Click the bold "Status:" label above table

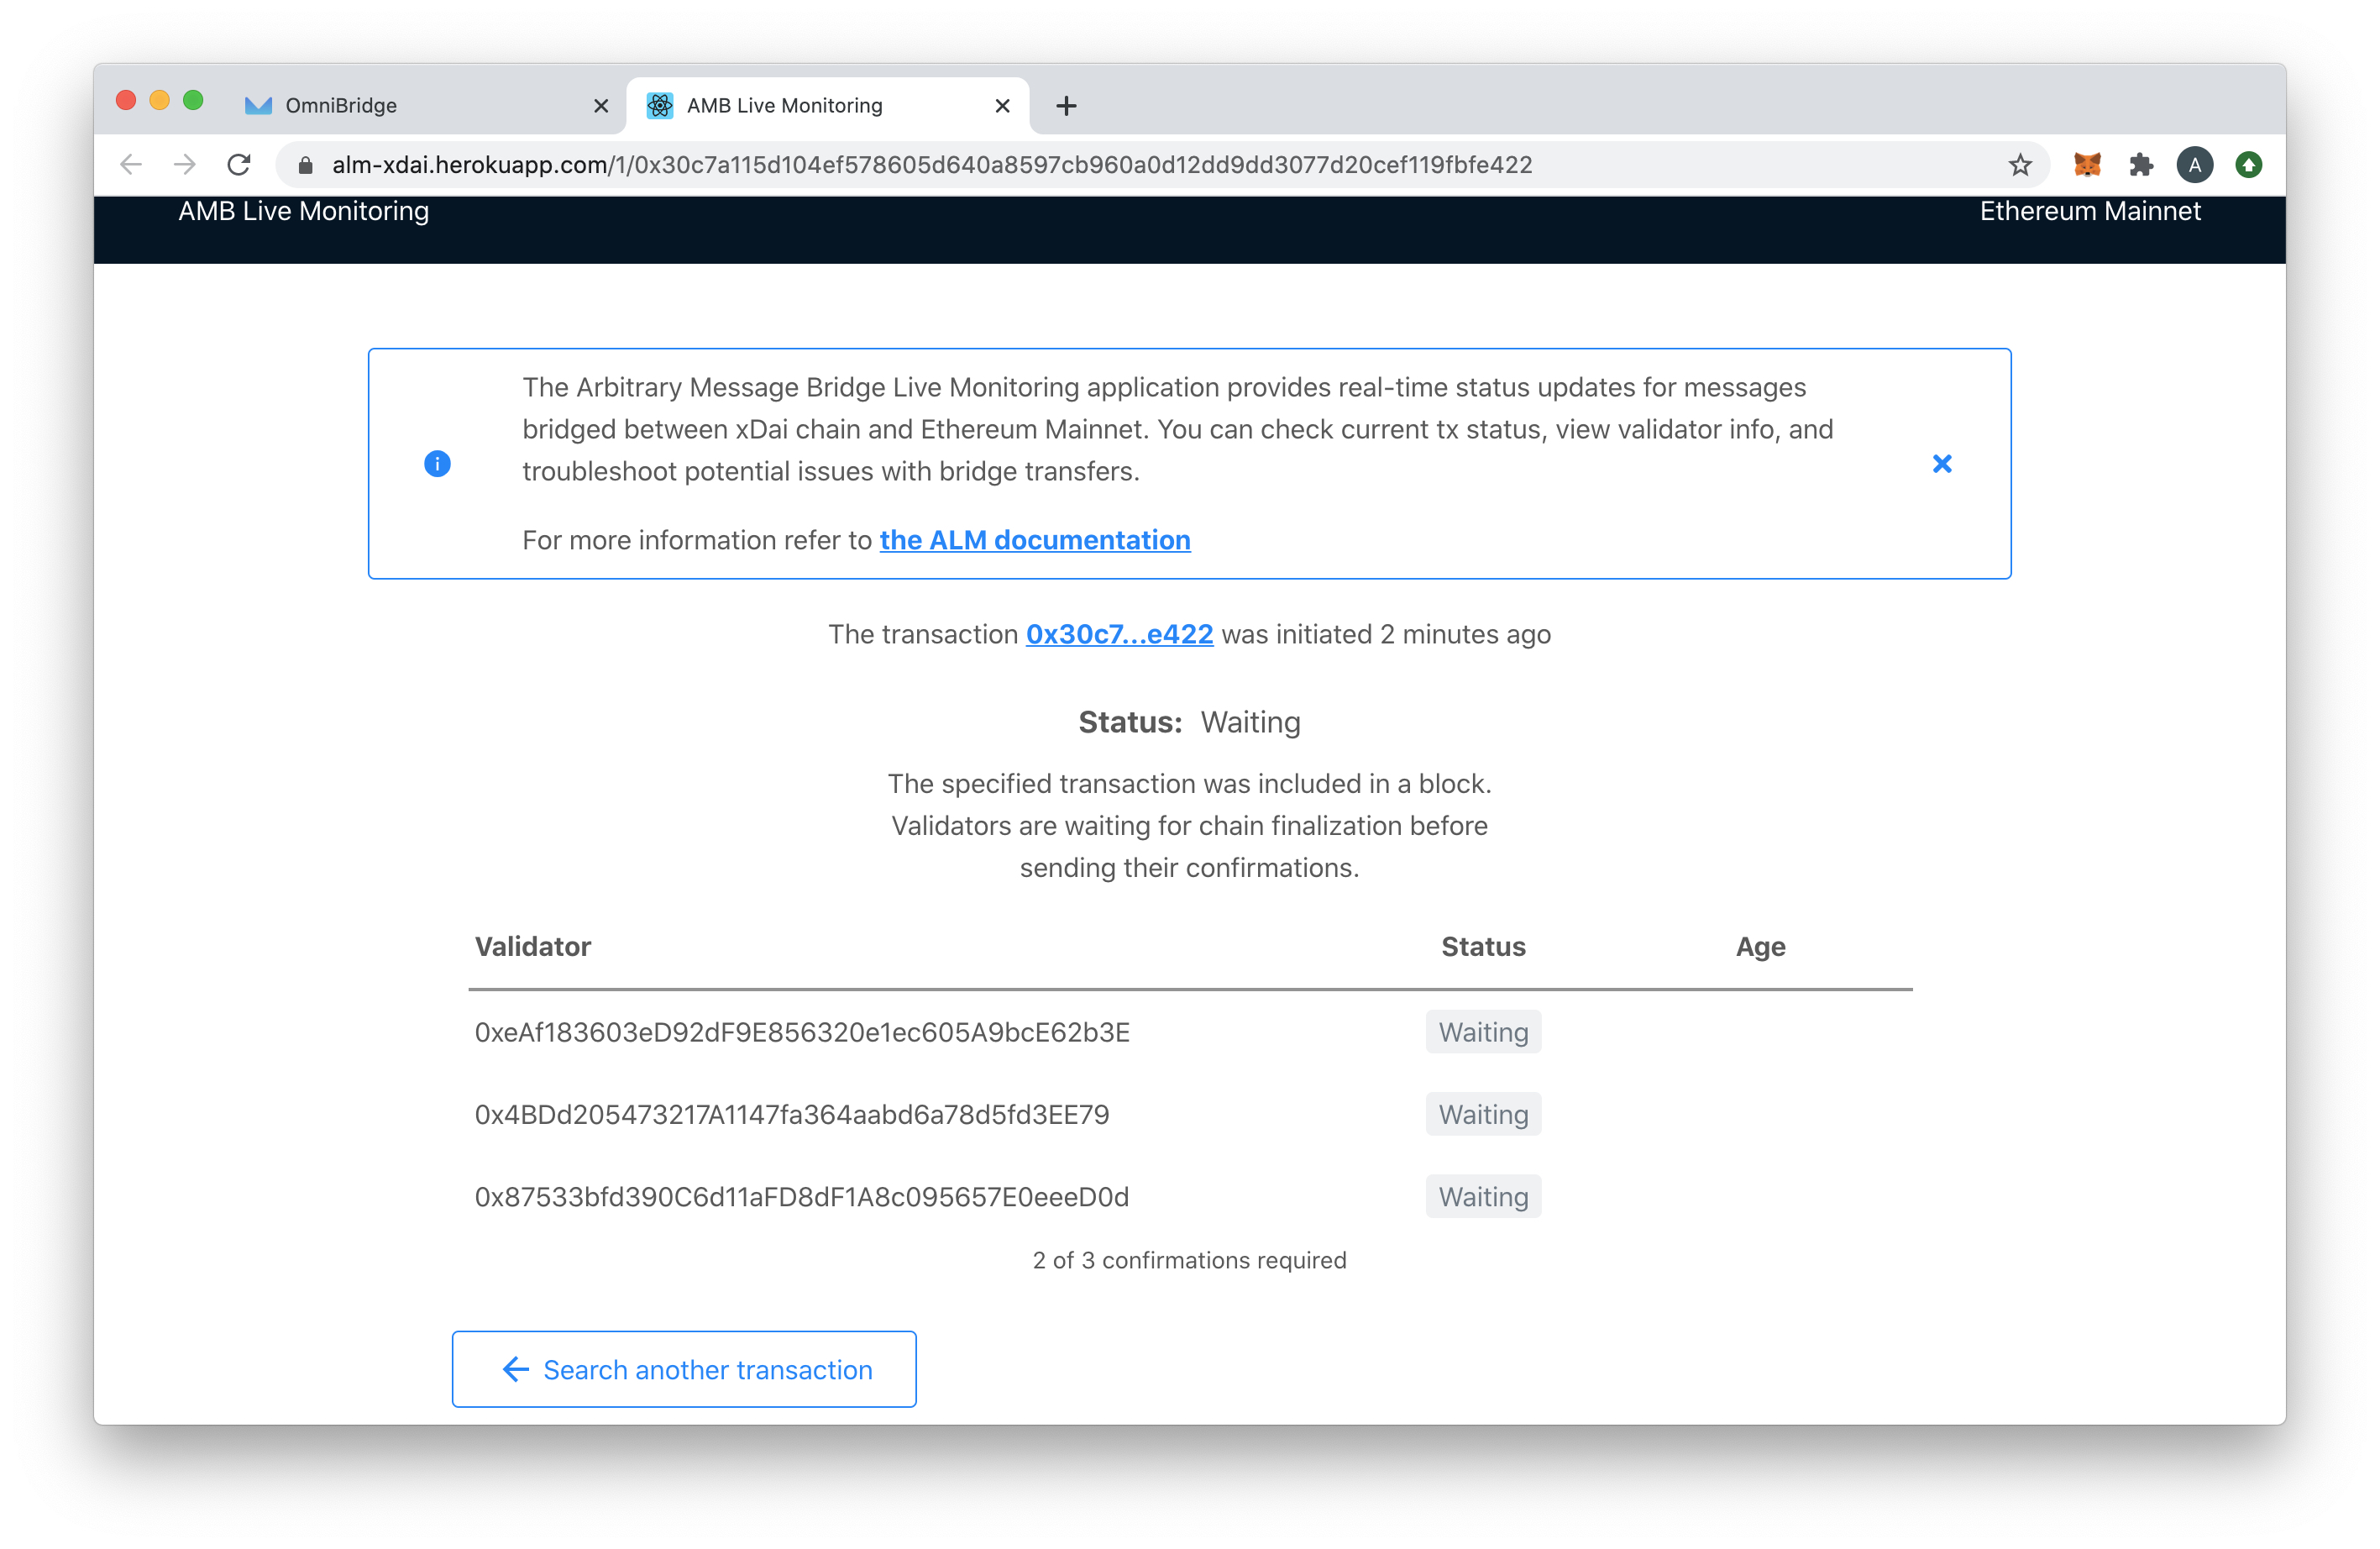[1130, 722]
